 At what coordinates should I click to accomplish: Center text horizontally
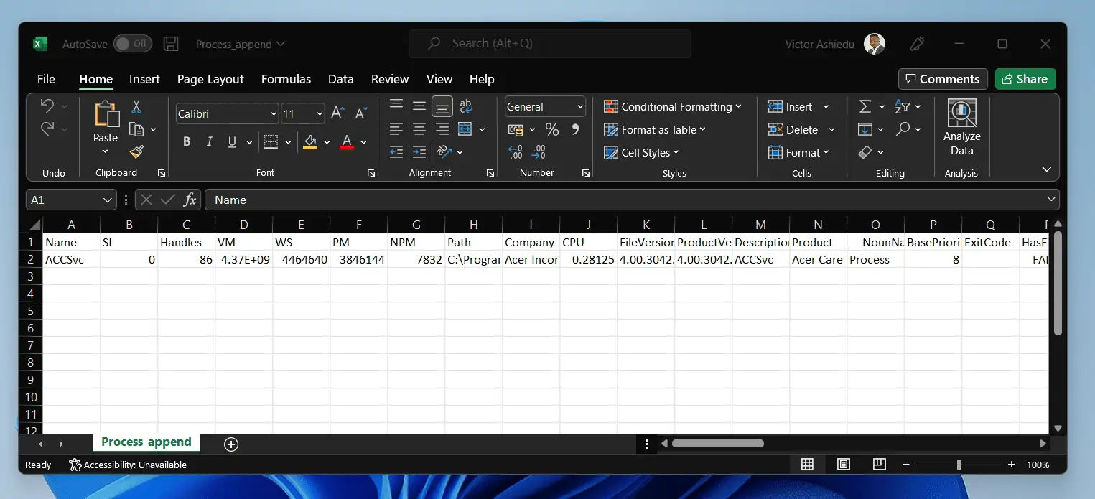pyautogui.click(x=419, y=129)
